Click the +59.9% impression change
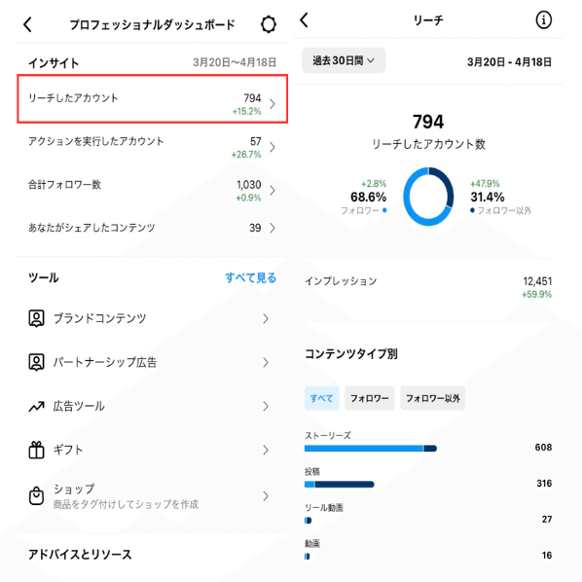Screen dimensions: 582x582 (x=536, y=295)
